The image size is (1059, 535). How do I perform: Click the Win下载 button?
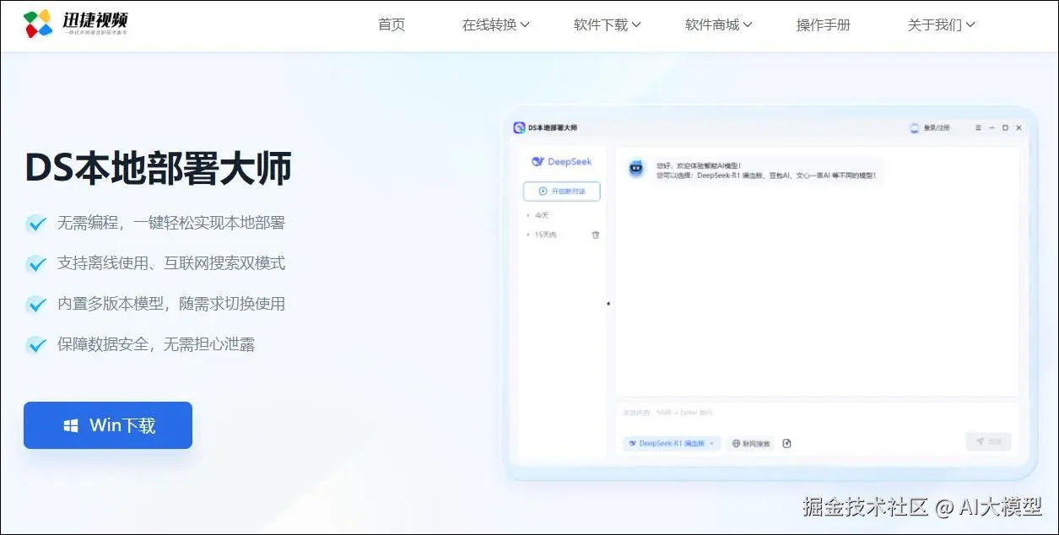[108, 424]
